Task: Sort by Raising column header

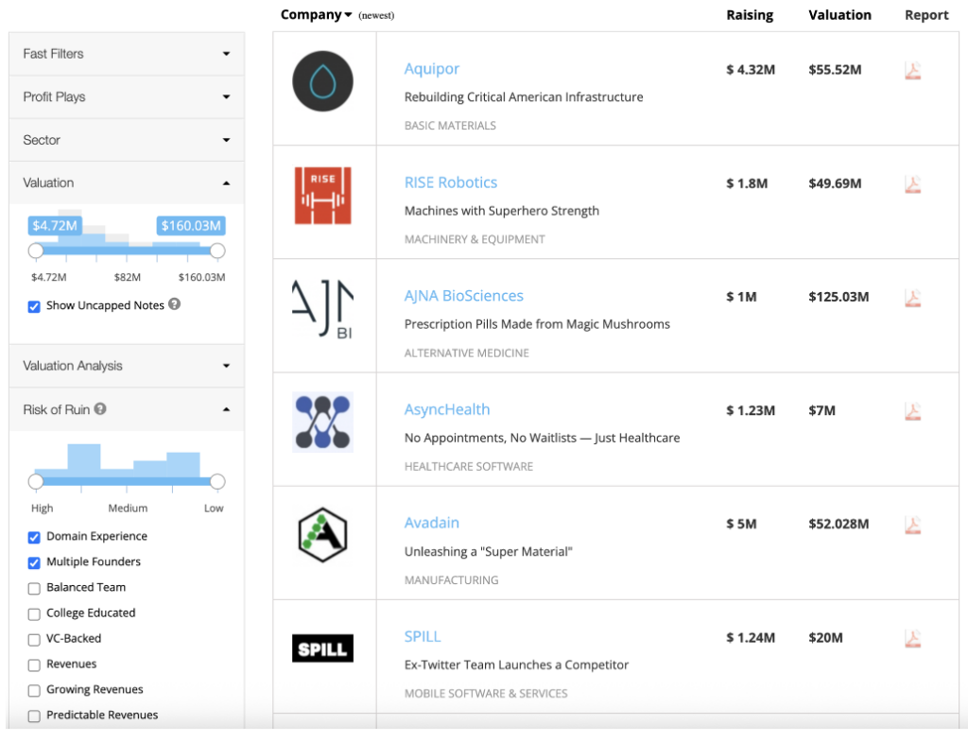Action: 750,15
